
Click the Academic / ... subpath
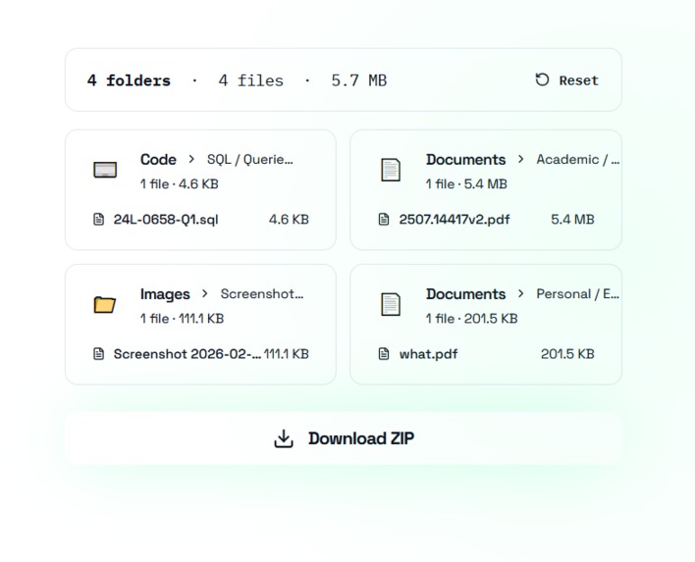[578, 160]
